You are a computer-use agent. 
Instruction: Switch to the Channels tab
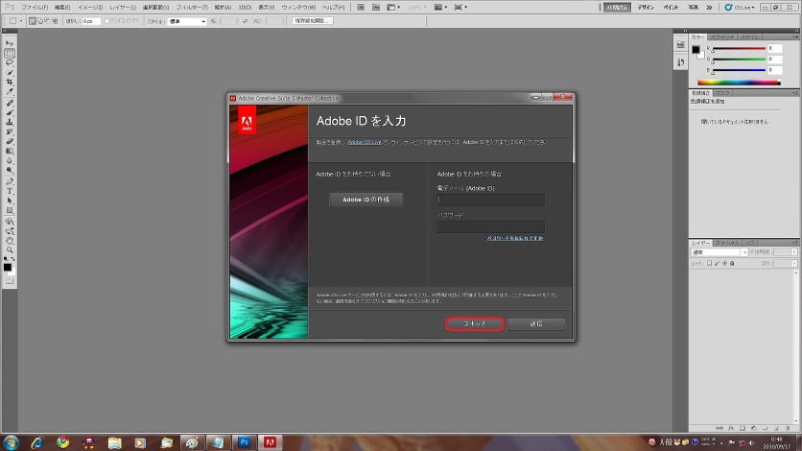(726, 243)
